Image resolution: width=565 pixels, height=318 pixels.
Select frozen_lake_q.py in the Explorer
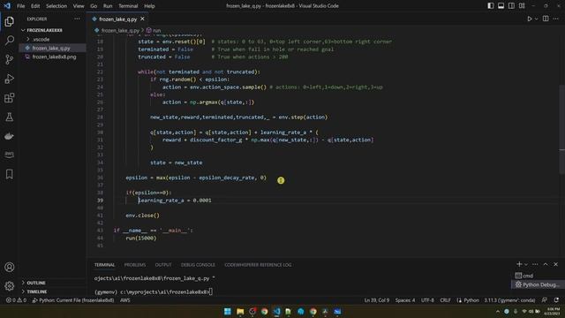51,48
